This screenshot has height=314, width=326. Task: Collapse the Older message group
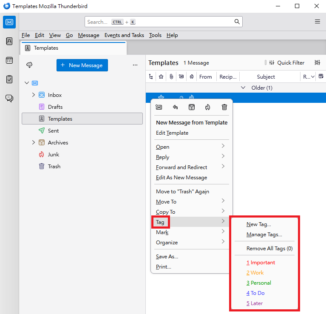pyautogui.click(x=243, y=88)
